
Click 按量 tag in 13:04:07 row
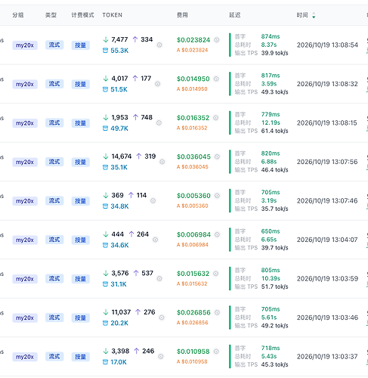81,240
